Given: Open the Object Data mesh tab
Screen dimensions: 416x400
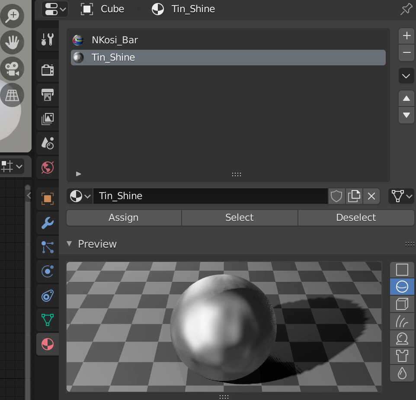Looking at the screenshot, I should pyautogui.click(x=48, y=320).
